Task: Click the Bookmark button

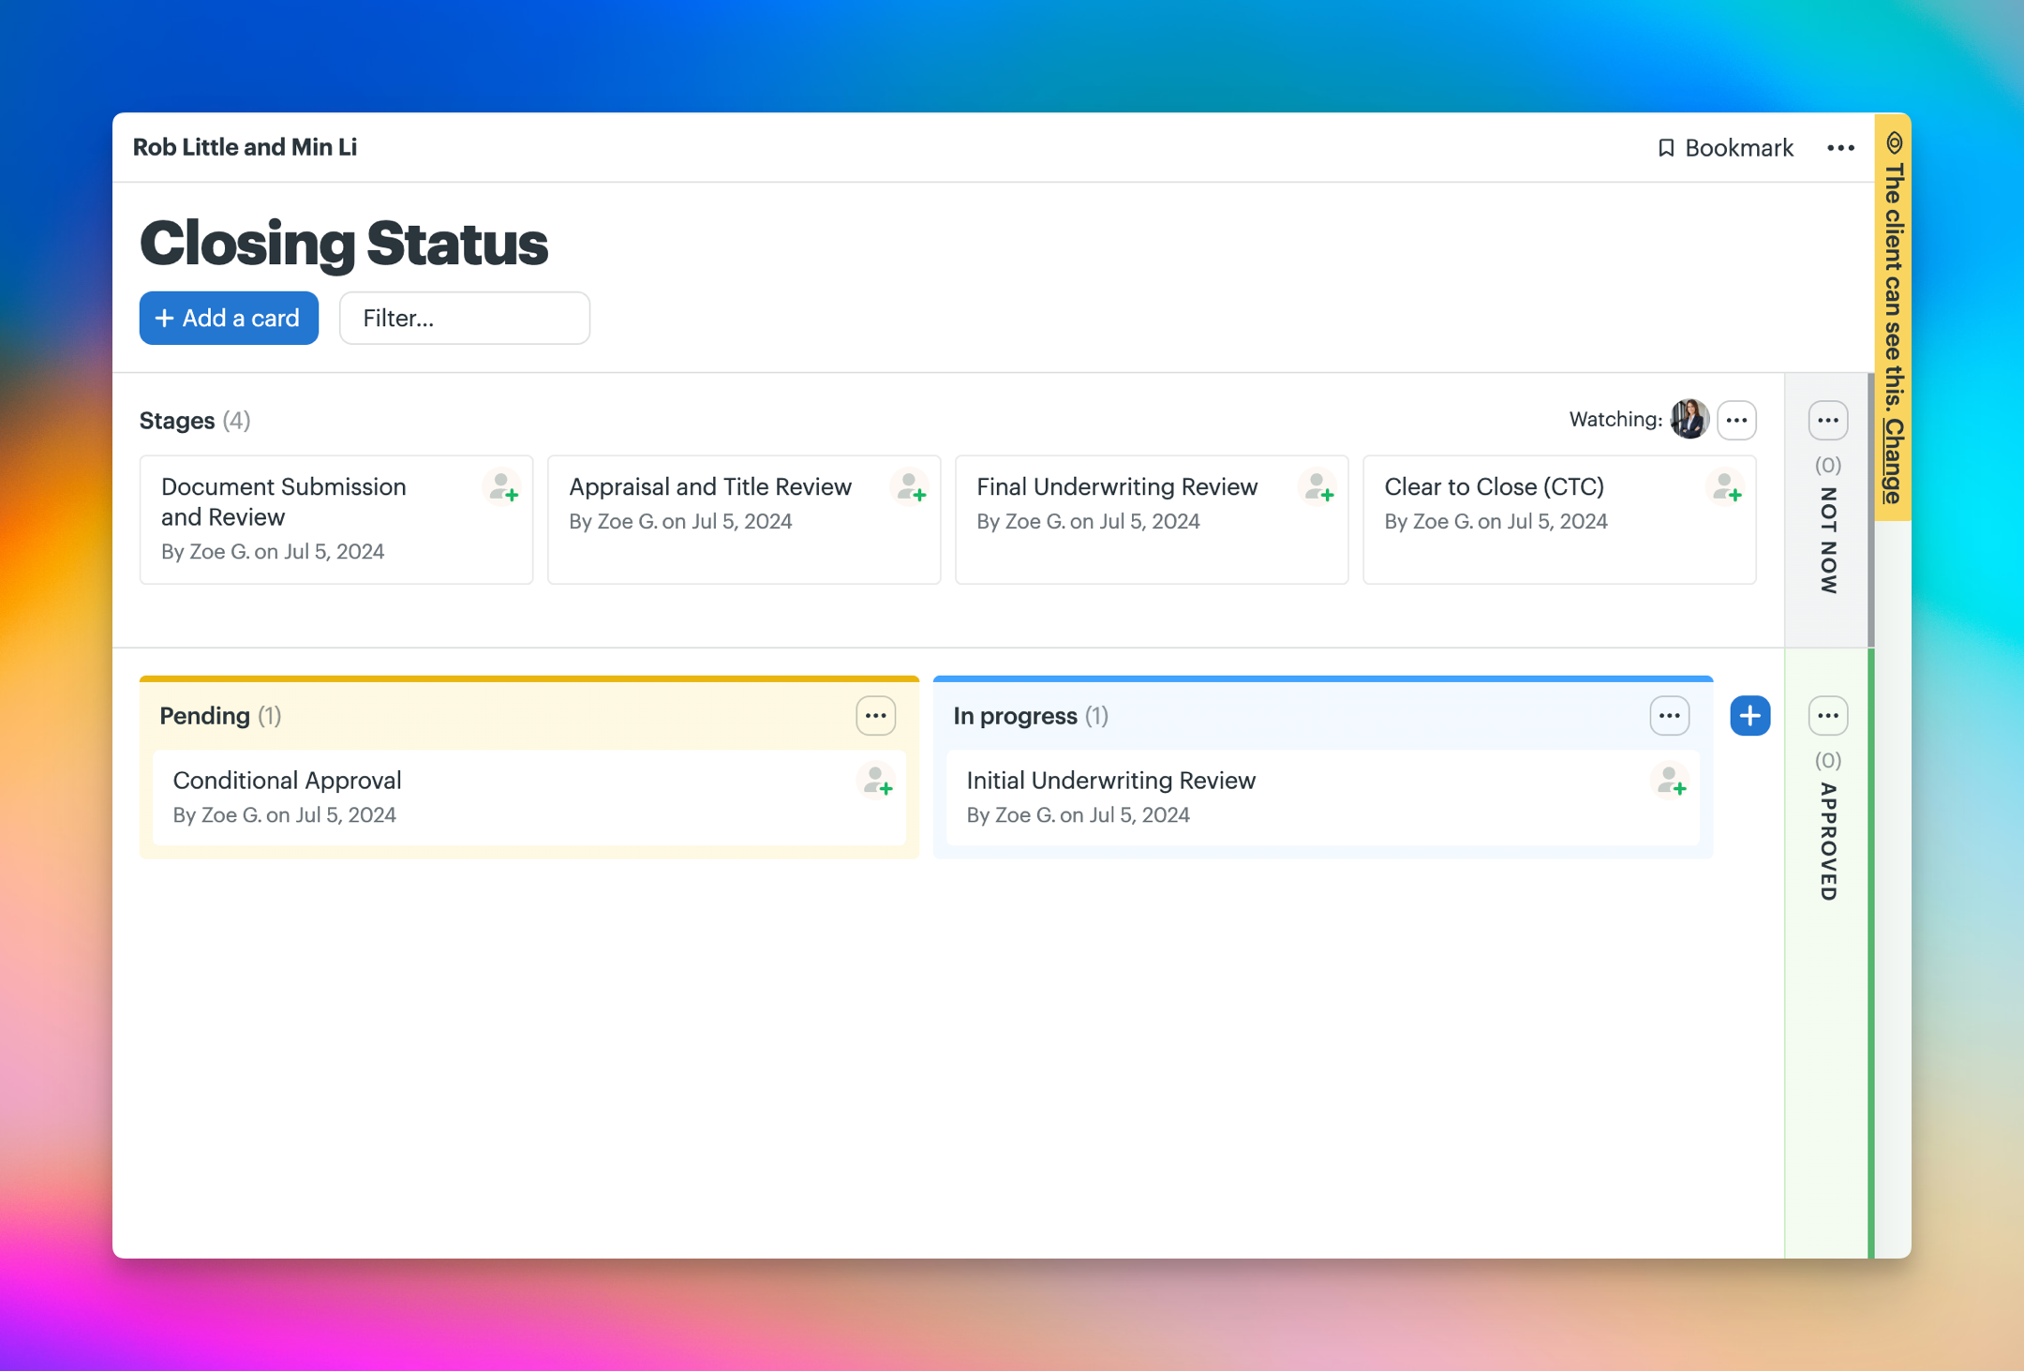Action: click(1725, 148)
